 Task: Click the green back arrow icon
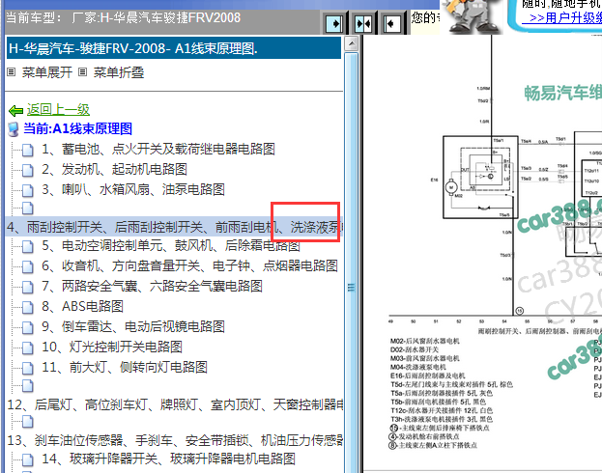click(x=15, y=111)
